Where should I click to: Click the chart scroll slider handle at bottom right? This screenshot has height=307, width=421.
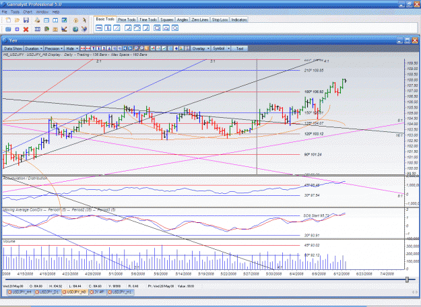click(407, 280)
